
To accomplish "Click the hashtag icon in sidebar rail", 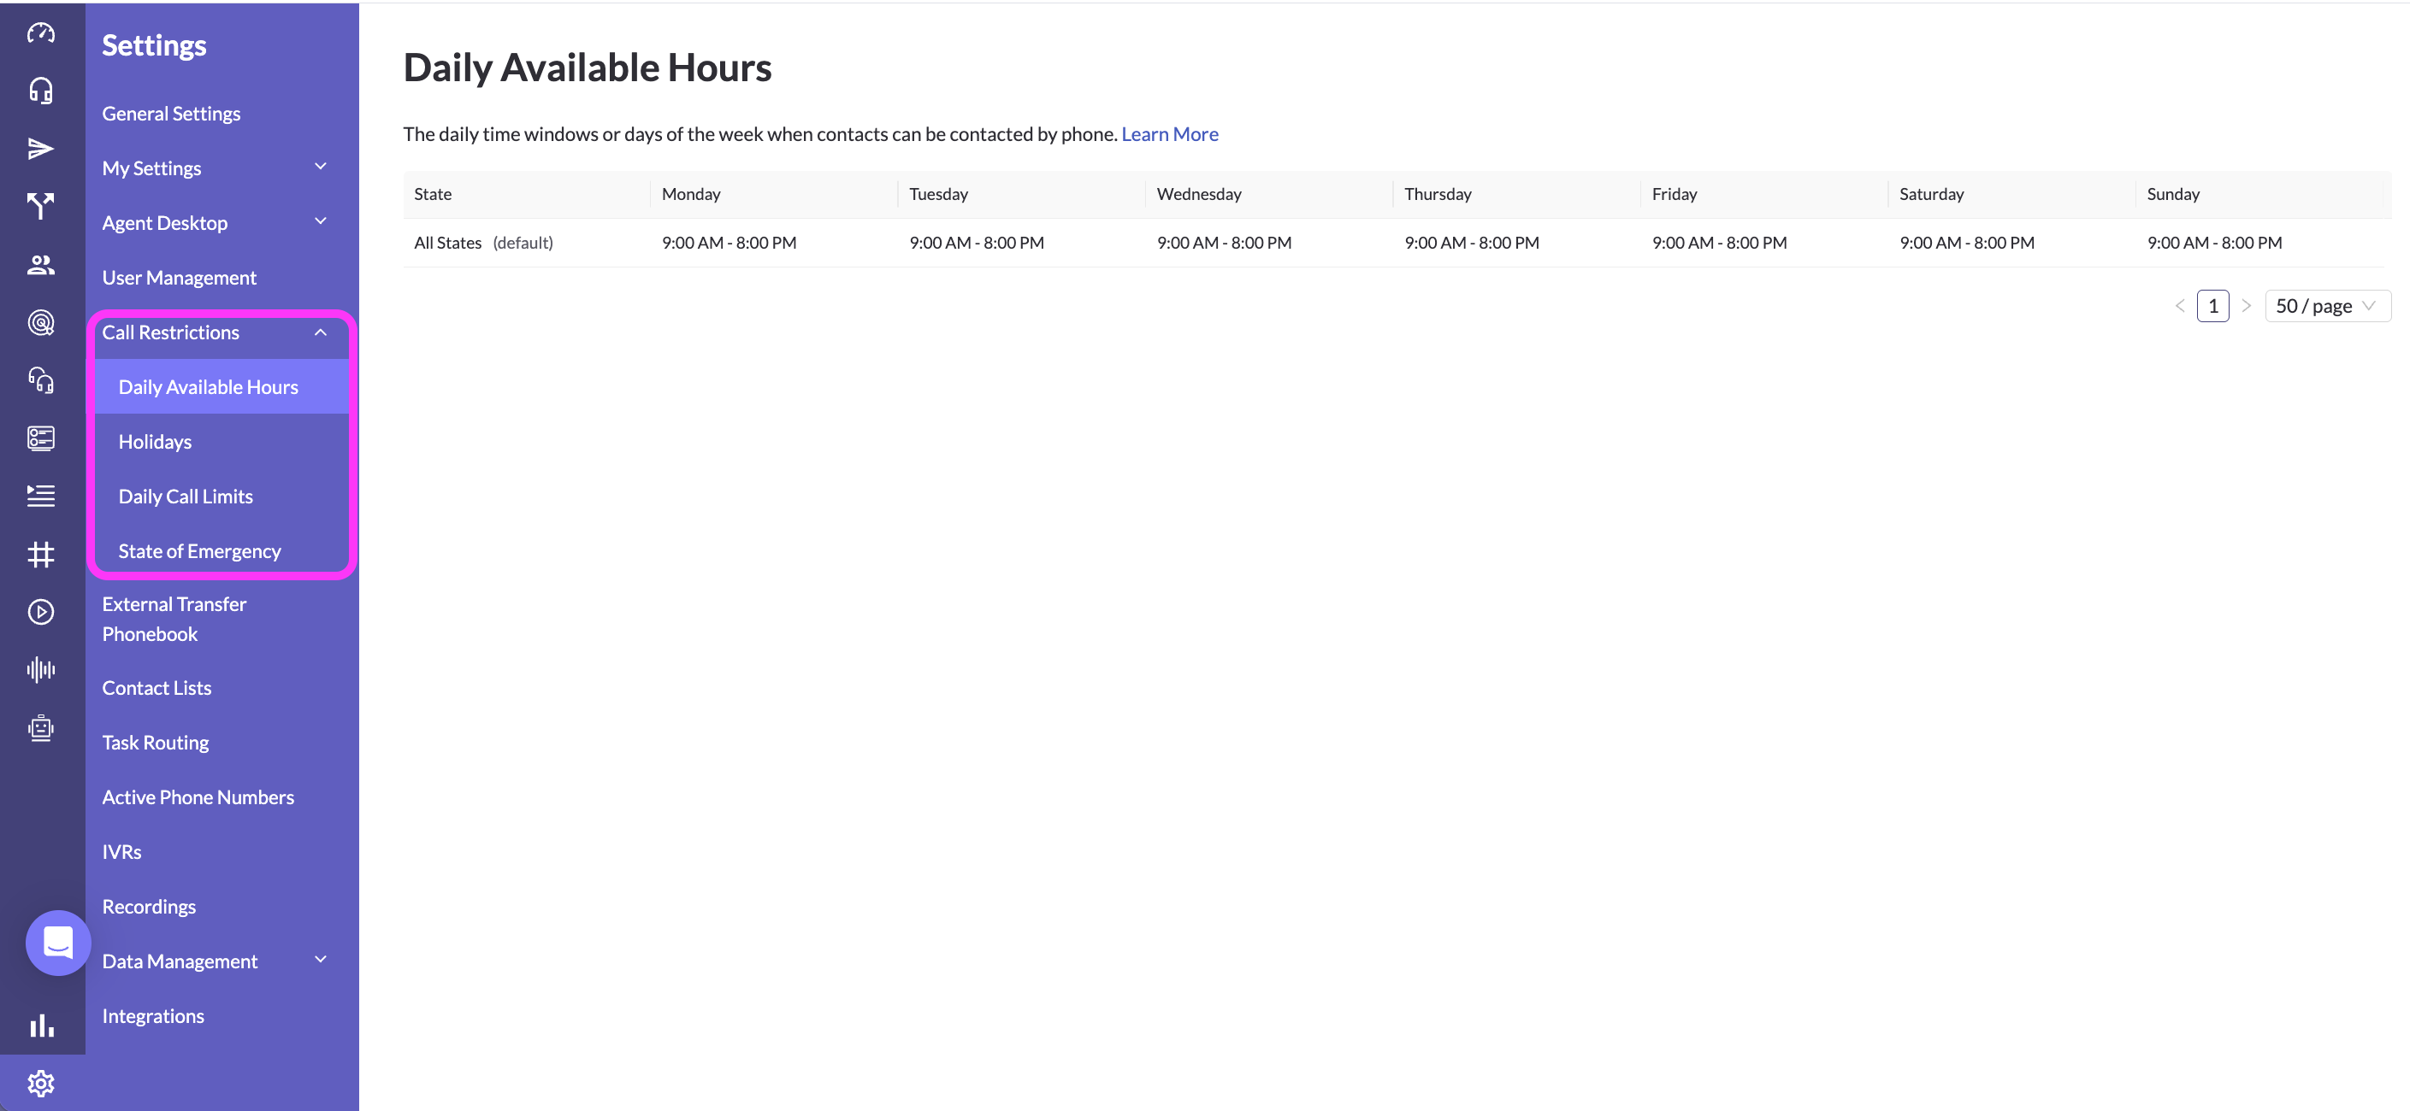I will tap(40, 555).
